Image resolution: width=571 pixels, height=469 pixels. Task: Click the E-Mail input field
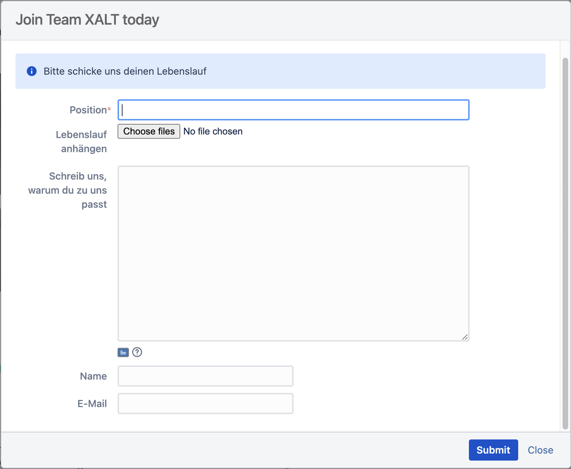pos(205,403)
